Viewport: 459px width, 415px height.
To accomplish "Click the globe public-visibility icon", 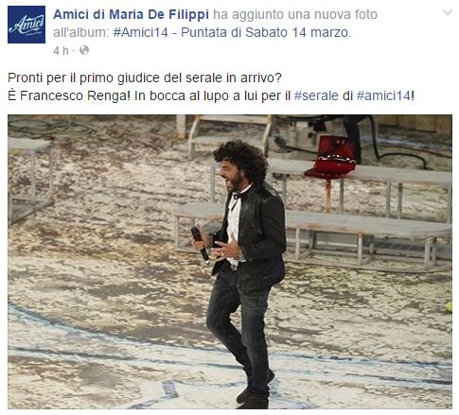I will (84, 50).
